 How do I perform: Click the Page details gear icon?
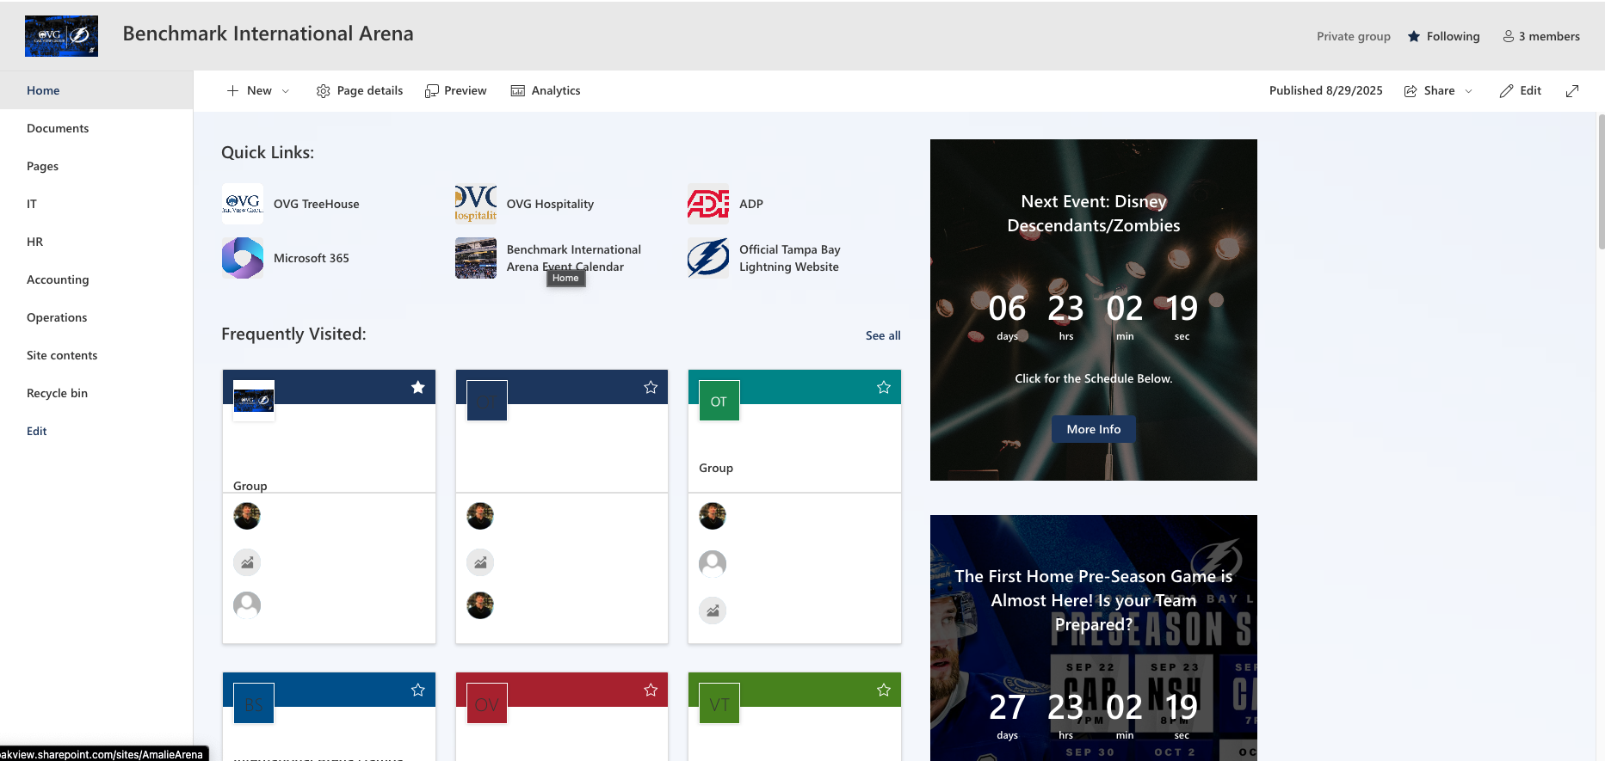click(324, 91)
